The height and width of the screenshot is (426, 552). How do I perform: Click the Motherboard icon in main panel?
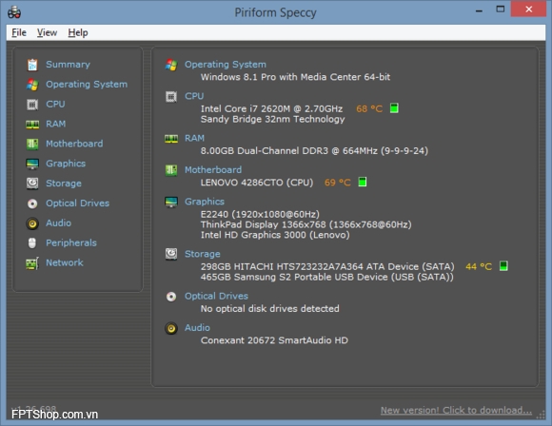[x=171, y=170]
